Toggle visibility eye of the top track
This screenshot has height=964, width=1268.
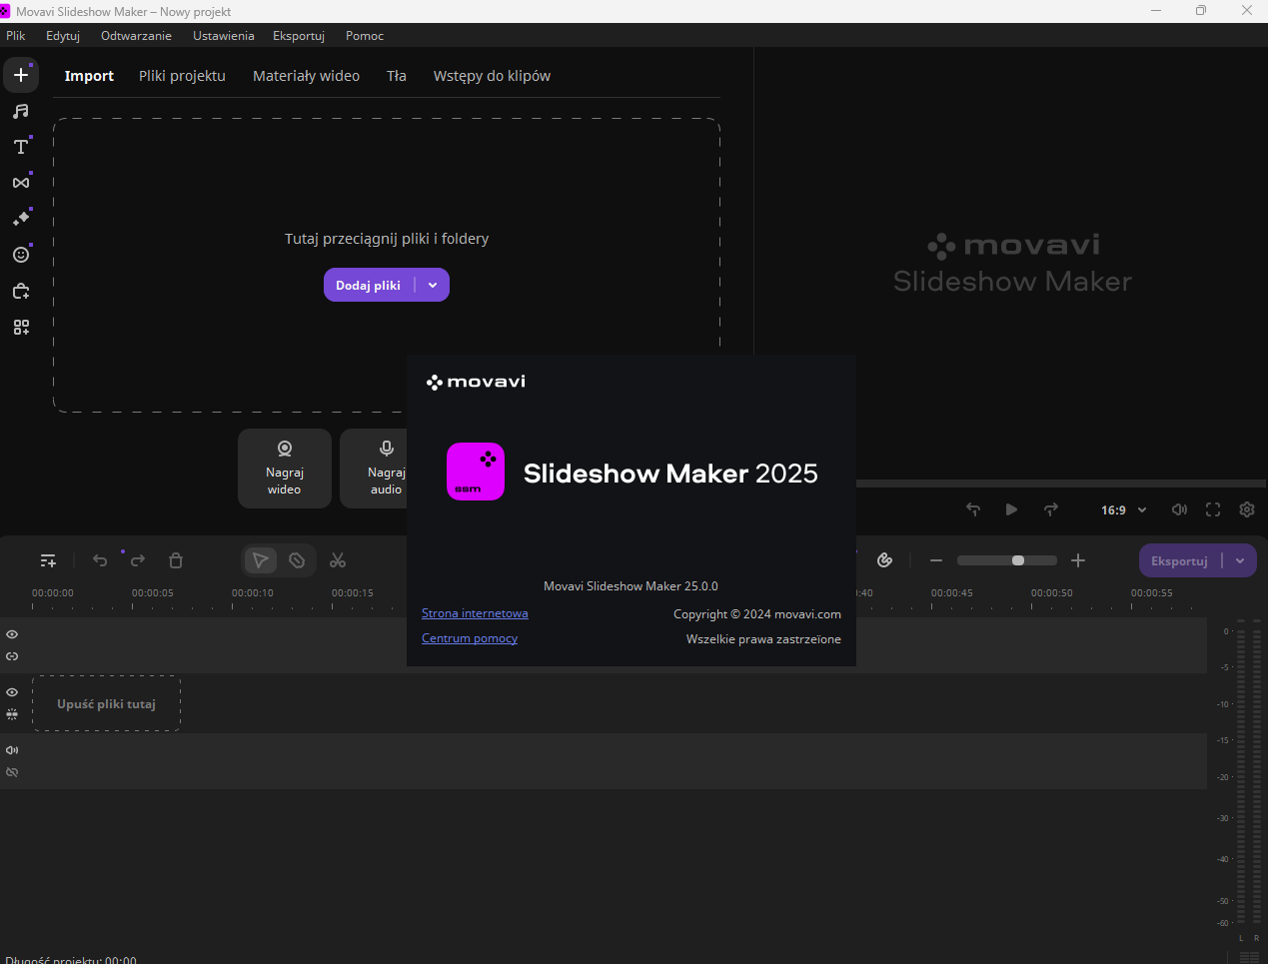12,634
